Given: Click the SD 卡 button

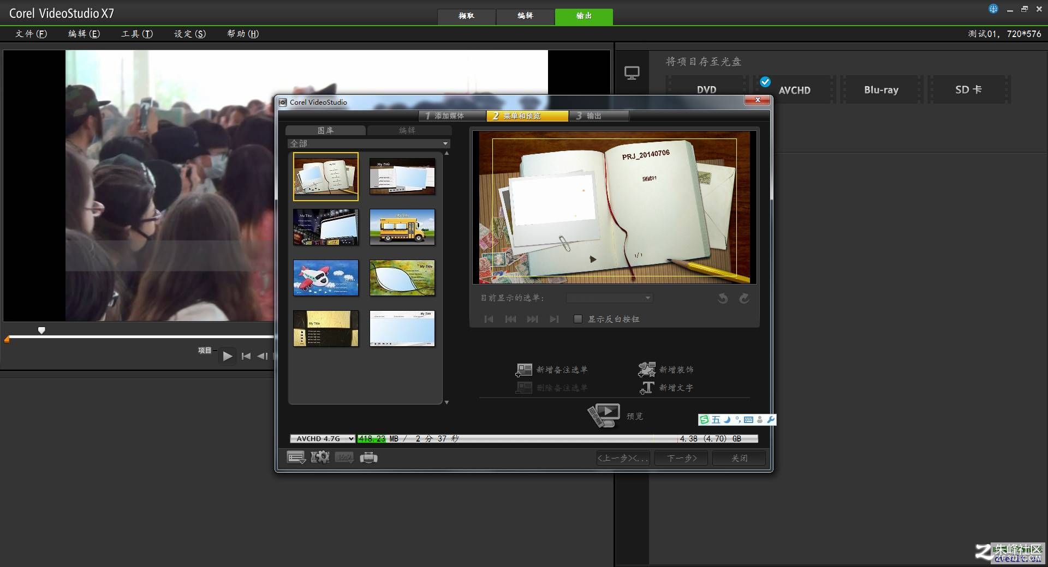Looking at the screenshot, I should [968, 90].
